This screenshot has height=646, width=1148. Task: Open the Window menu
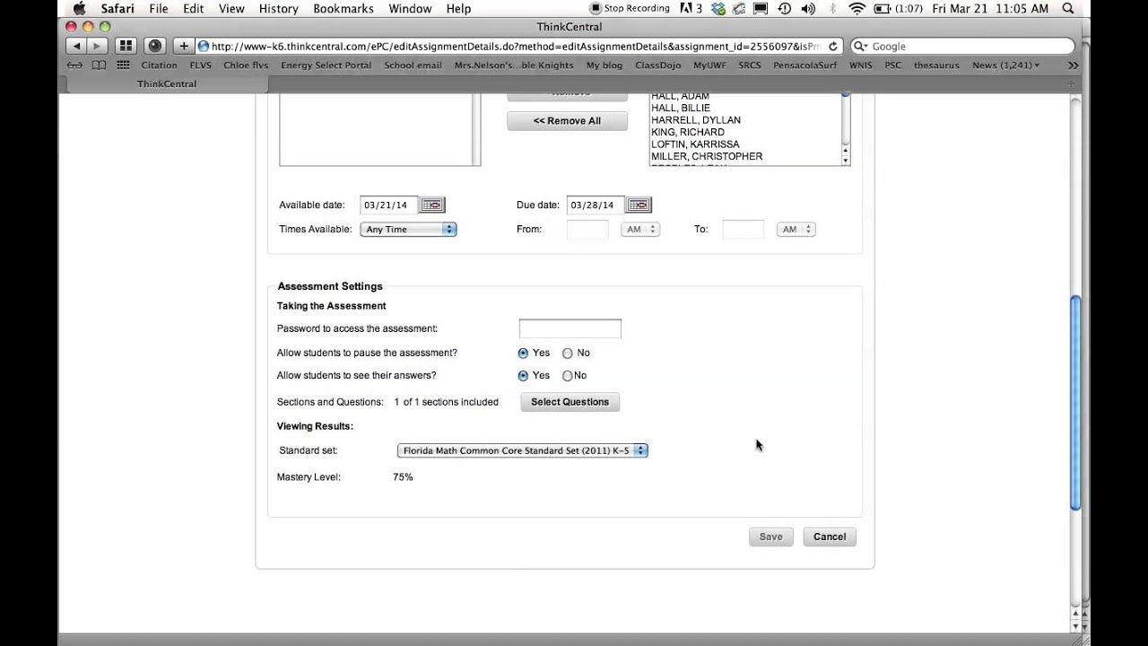[x=410, y=8]
